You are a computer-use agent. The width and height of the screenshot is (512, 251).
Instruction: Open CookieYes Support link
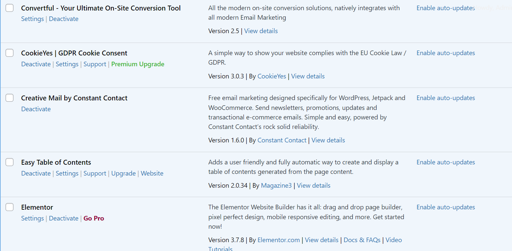coord(95,64)
